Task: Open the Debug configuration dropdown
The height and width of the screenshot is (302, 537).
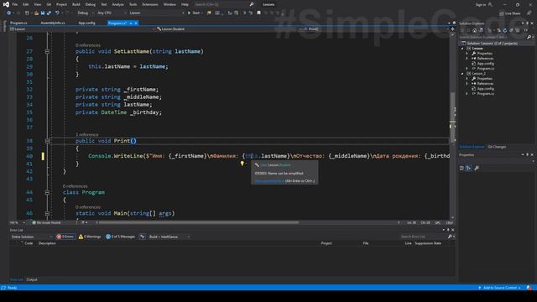Action: [86, 13]
